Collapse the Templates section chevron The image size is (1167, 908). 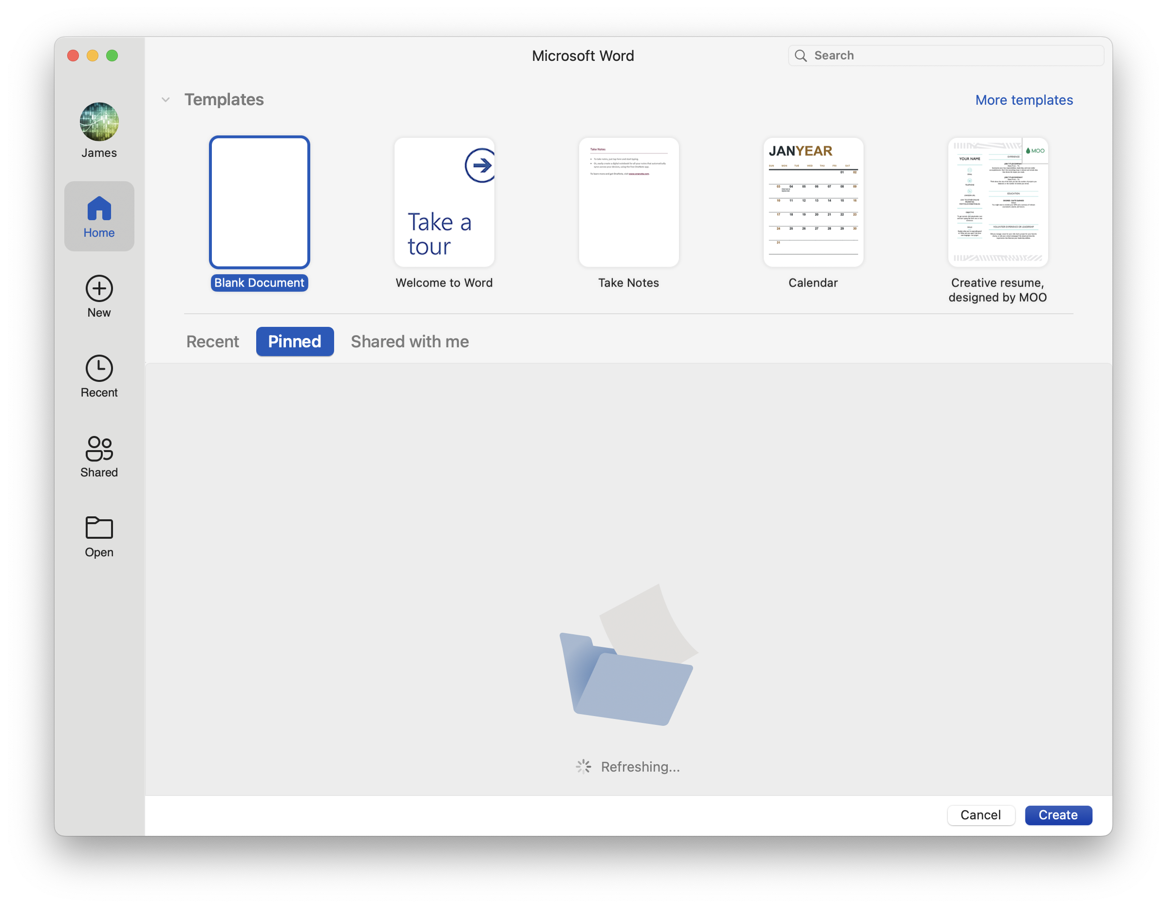pyautogui.click(x=166, y=100)
